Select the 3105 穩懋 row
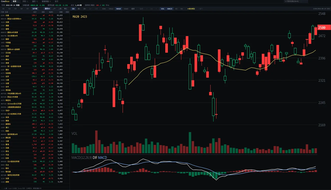This screenshot has height=190, width=331. [x=35, y=39]
